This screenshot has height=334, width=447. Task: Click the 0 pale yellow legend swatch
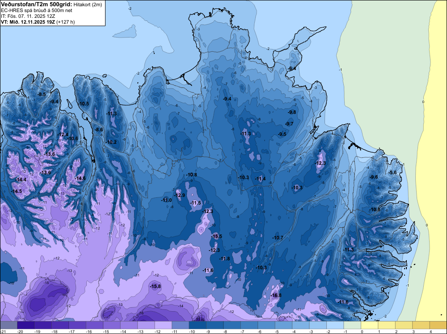coord(370,325)
